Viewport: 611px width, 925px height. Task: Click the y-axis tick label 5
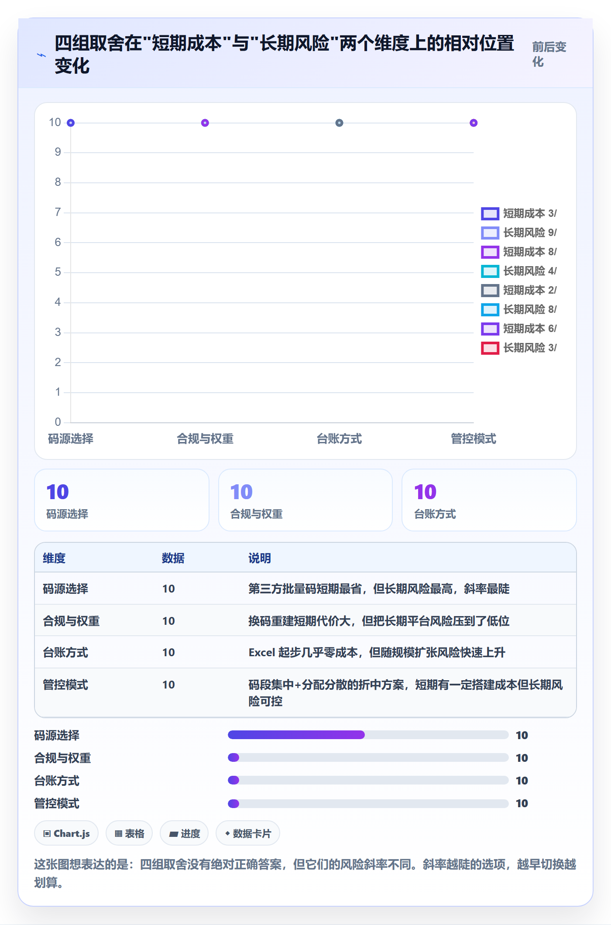point(58,272)
